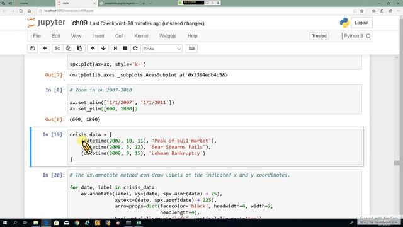Click the ax.set_xlim code line
This screenshot has height=227, width=403.
coord(122,102)
